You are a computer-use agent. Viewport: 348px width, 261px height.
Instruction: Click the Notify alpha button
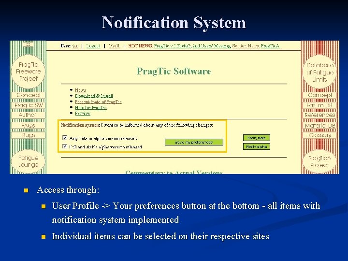pos(256,146)
